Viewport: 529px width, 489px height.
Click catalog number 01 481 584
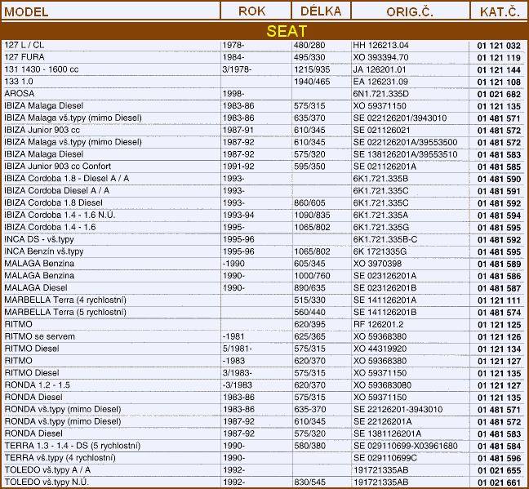(499, 447)
